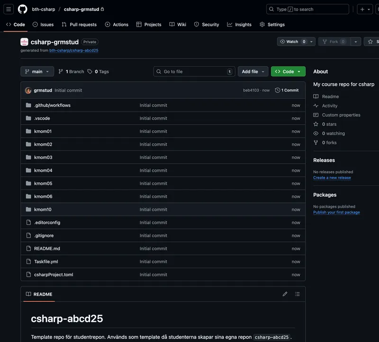Focus the Go to file field
The height and width of the screenshot is (342, 379).
[194, 71]
